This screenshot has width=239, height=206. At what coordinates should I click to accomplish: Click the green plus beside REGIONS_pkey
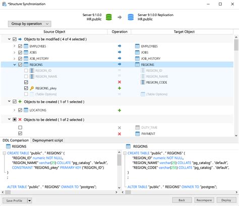[119, 88]
